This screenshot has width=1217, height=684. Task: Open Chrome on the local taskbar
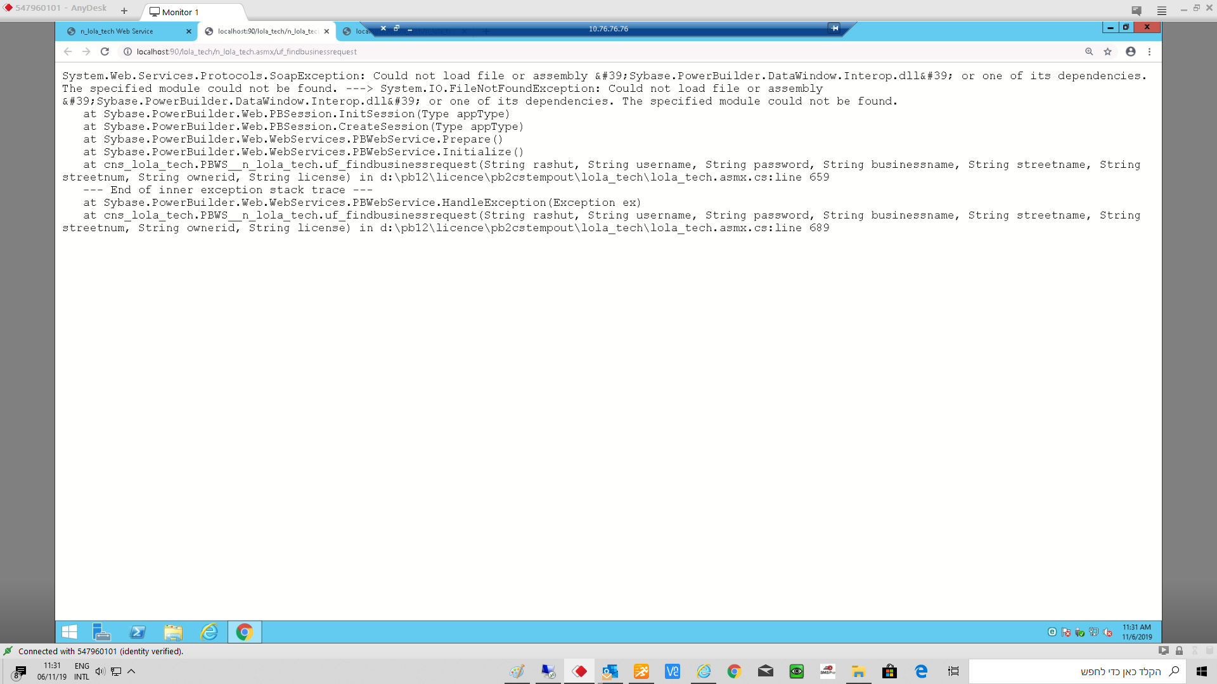point(735,671)
